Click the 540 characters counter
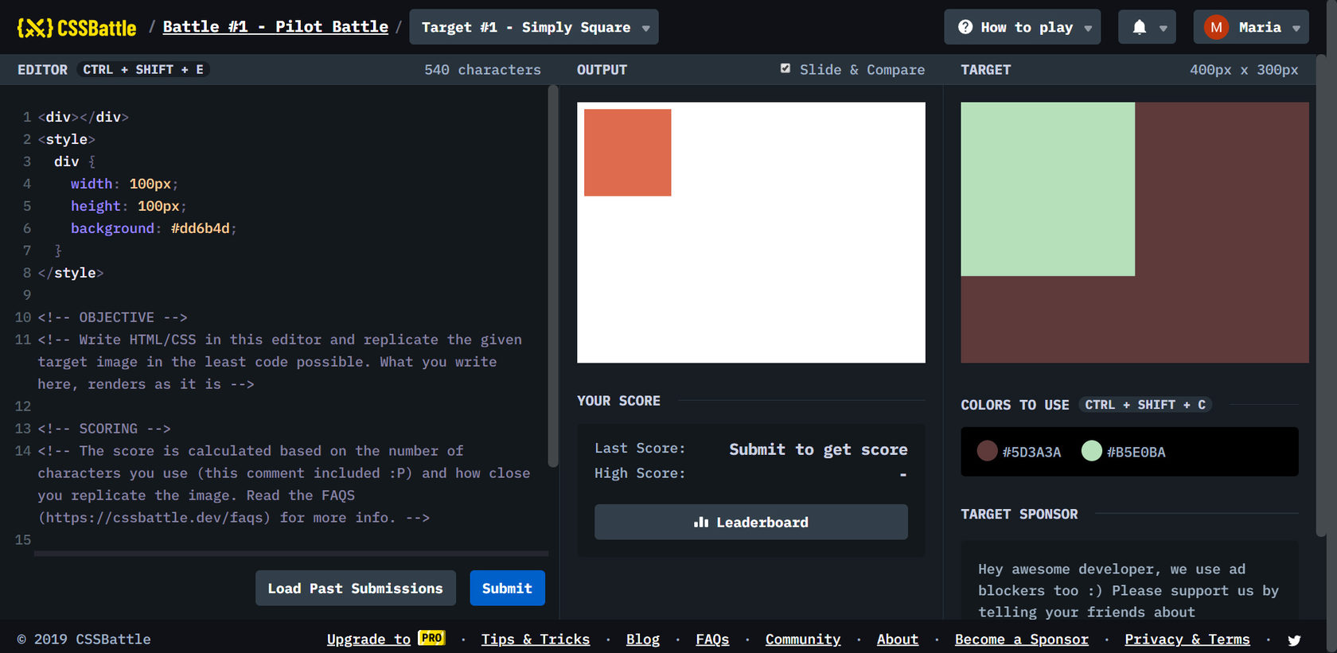 (x=482, y=70)
